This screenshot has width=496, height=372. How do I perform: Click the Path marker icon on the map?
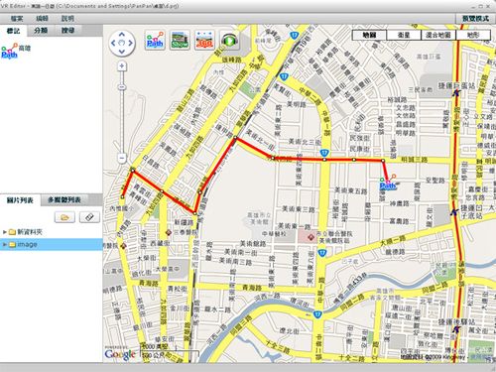pyautogui.click(x=388, y=183)
